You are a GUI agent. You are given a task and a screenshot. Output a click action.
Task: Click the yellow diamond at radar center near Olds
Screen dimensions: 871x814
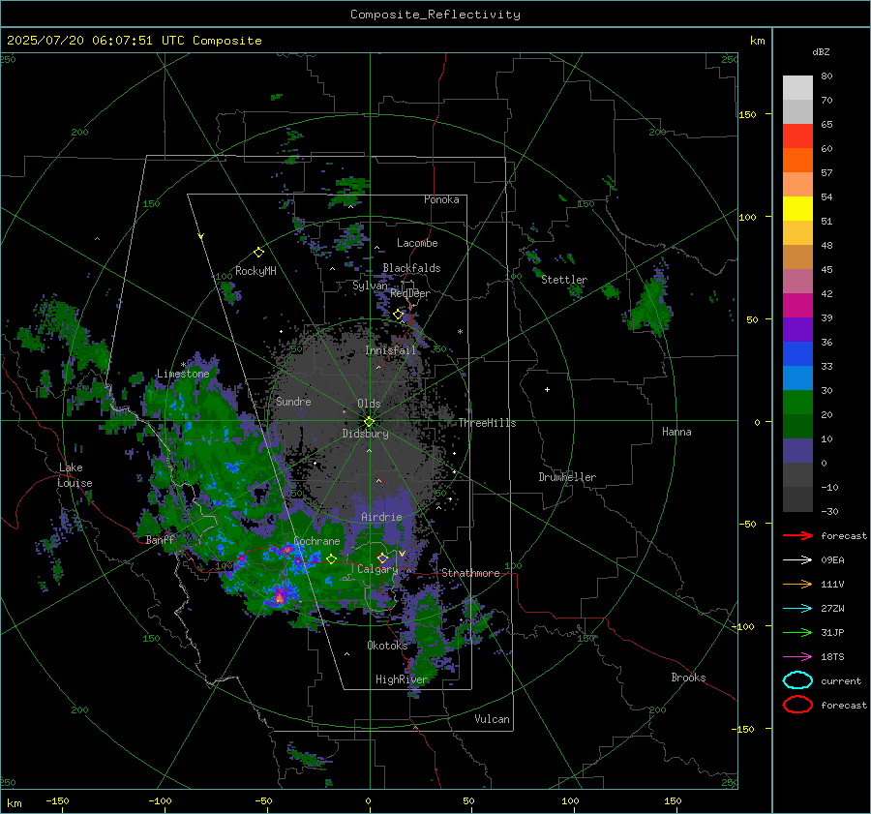[369, 422]
